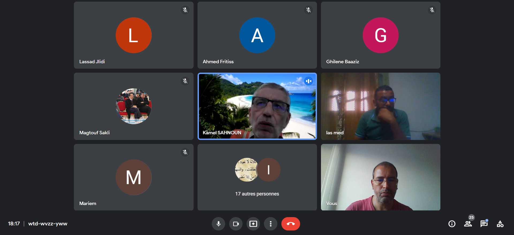Click the Arabic text avatar in others tile
Viewport: 514px width, 235px height.
246,170
